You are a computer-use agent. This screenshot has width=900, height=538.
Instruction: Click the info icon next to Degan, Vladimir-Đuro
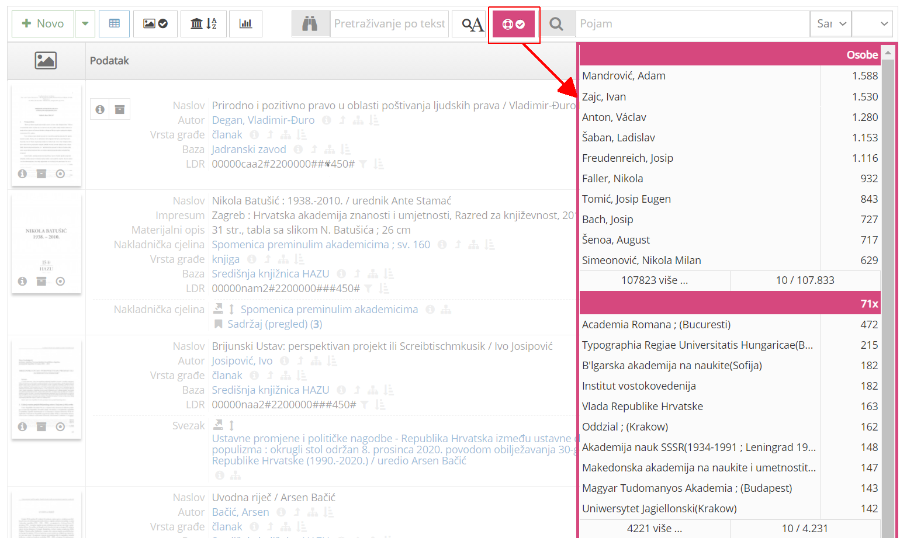[327, 120]
